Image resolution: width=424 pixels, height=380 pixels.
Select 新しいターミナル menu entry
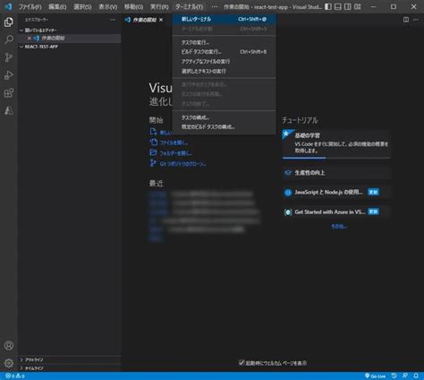pyautogui.click(x=224, y=19)
